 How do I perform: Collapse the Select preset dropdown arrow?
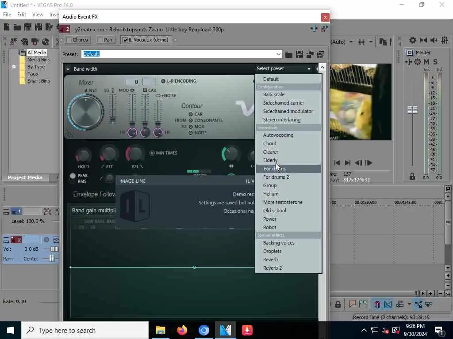pyautogui.click(x=309, y=69)
